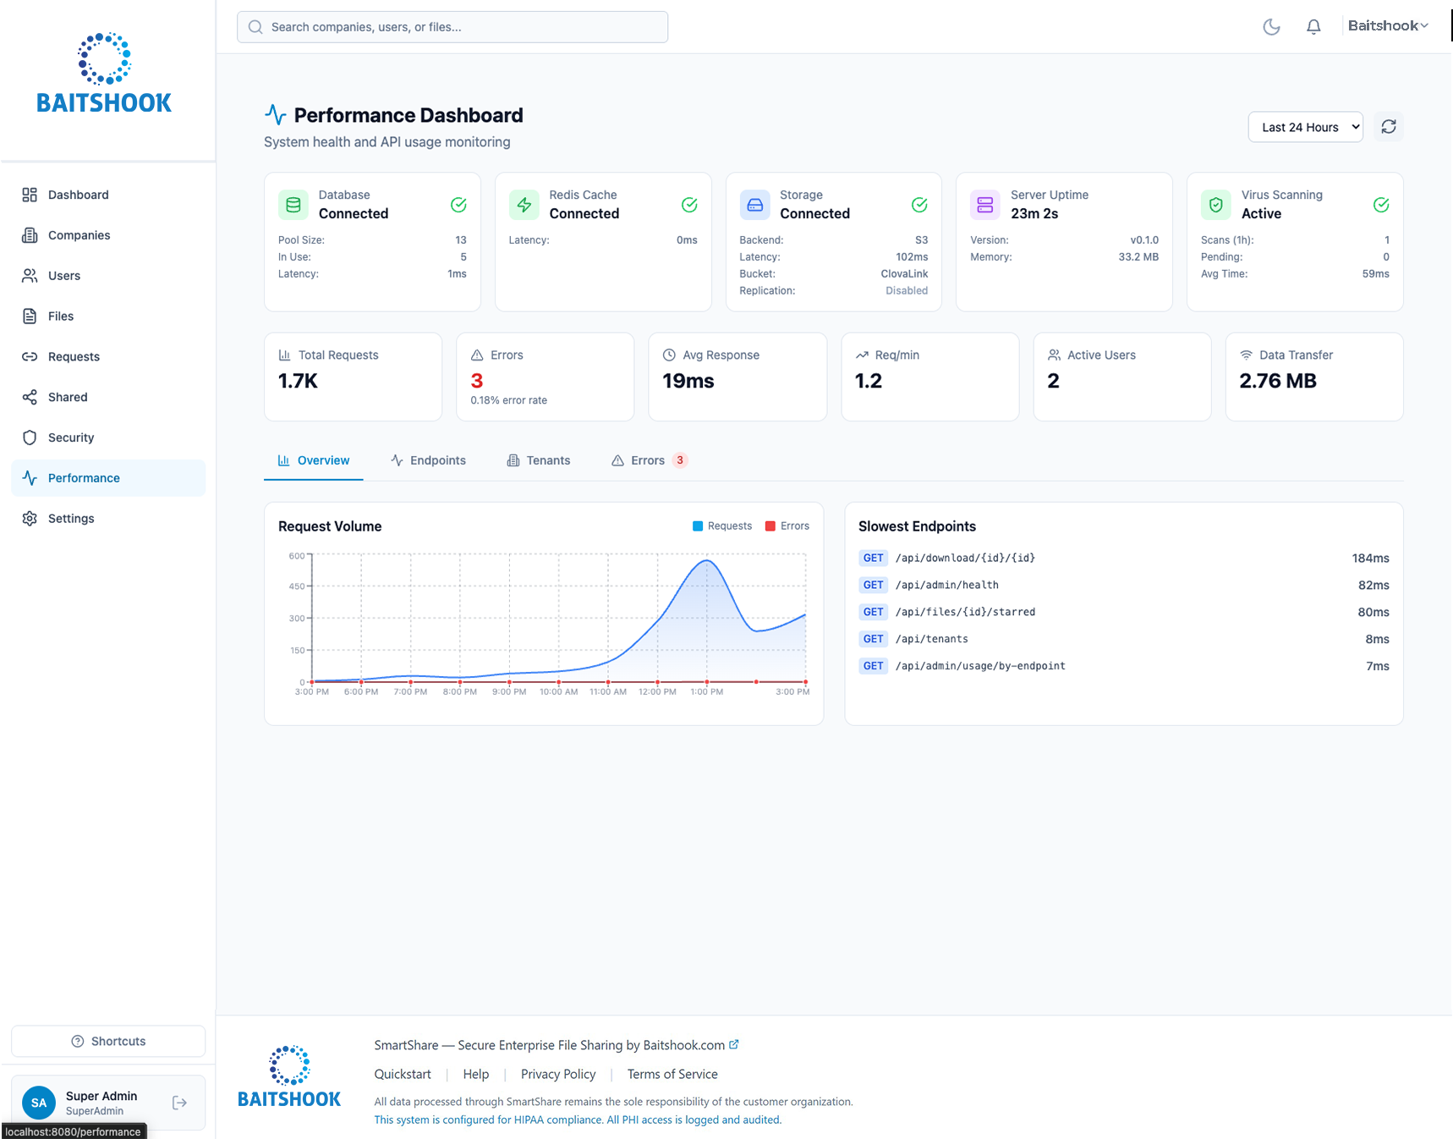
Task: Open notifications bell icon
Action: coord(1313,27)
